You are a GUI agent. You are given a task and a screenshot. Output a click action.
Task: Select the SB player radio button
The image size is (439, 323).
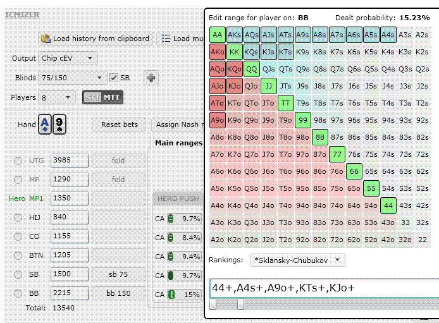[18, 274]
